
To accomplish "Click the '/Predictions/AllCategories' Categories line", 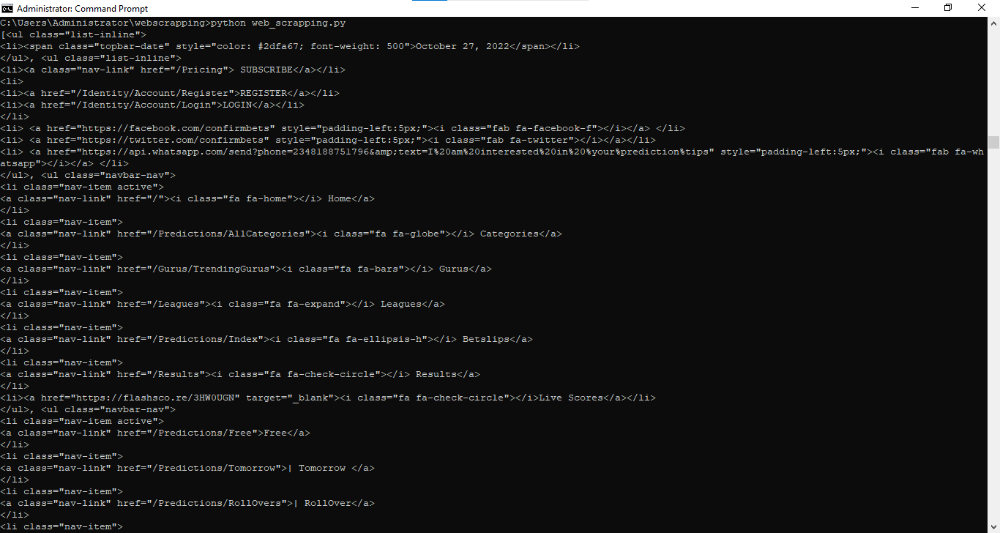I will click(281, 234).
